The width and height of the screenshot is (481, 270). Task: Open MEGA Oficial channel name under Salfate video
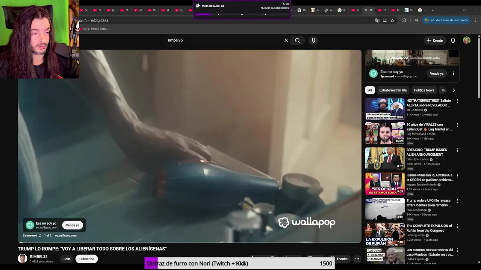(414, 110)
